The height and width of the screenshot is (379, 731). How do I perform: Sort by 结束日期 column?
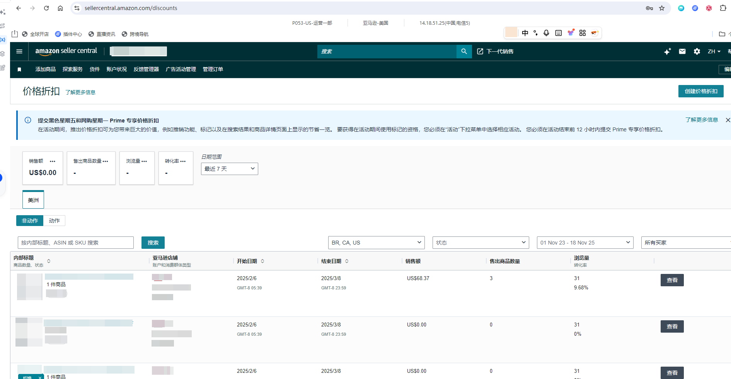tap(347, 261)
